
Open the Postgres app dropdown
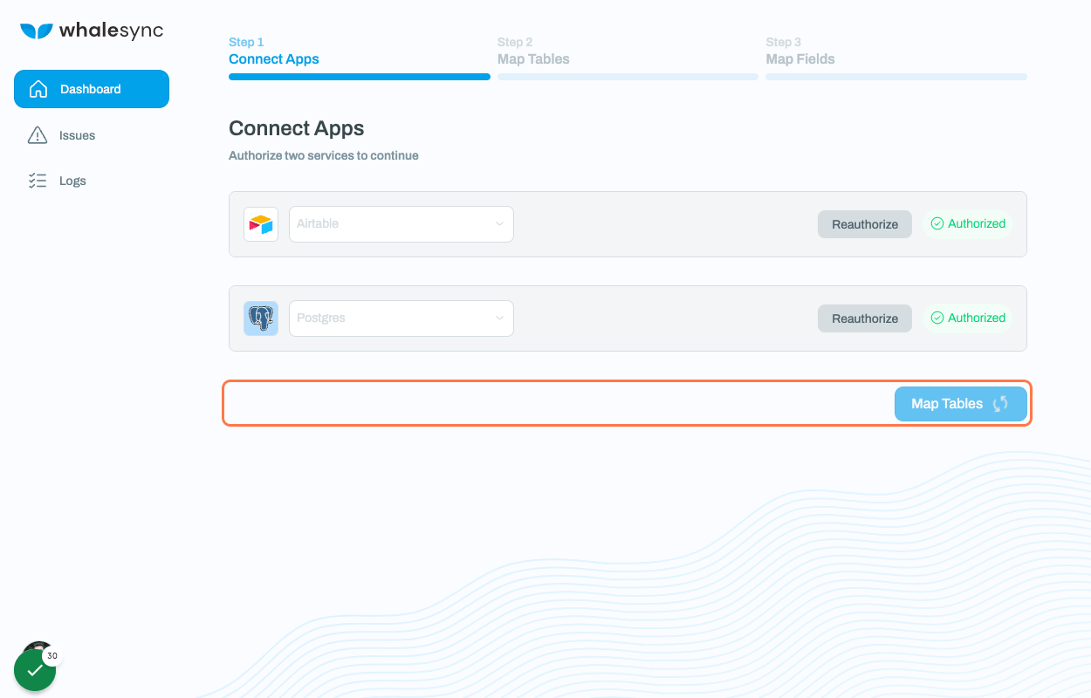pos(401,318)
